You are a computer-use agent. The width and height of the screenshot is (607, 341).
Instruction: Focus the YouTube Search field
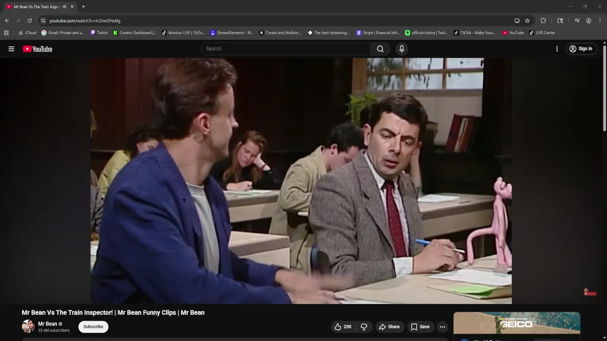click(285, 49)
